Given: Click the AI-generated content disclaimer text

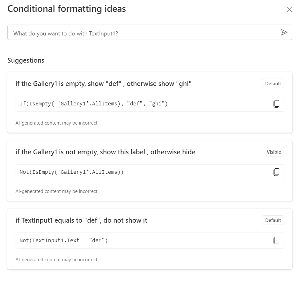Looking at the screenshot, I should [x=56, y=123].
